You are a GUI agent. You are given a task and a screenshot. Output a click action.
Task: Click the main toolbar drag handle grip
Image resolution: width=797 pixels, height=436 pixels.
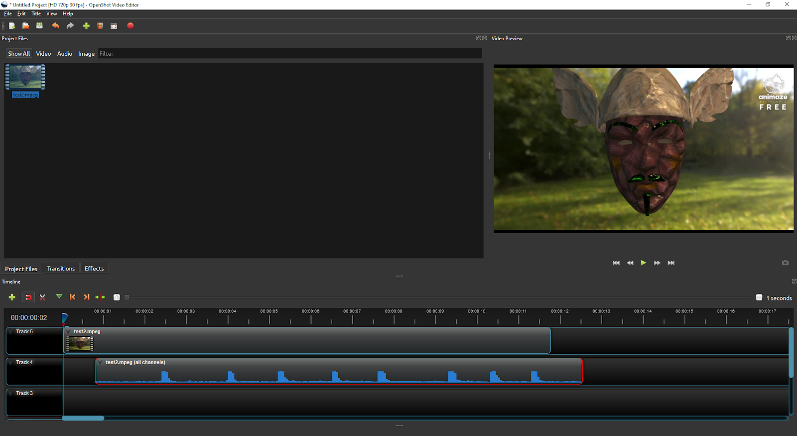click(x=3, y=26)
